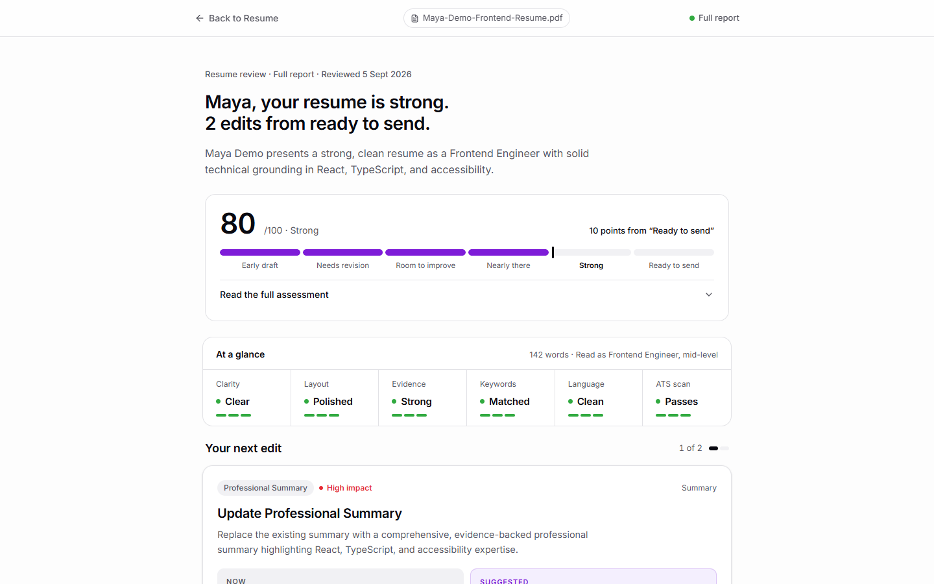Click the At a glance heading

click(x=241, y=354)
